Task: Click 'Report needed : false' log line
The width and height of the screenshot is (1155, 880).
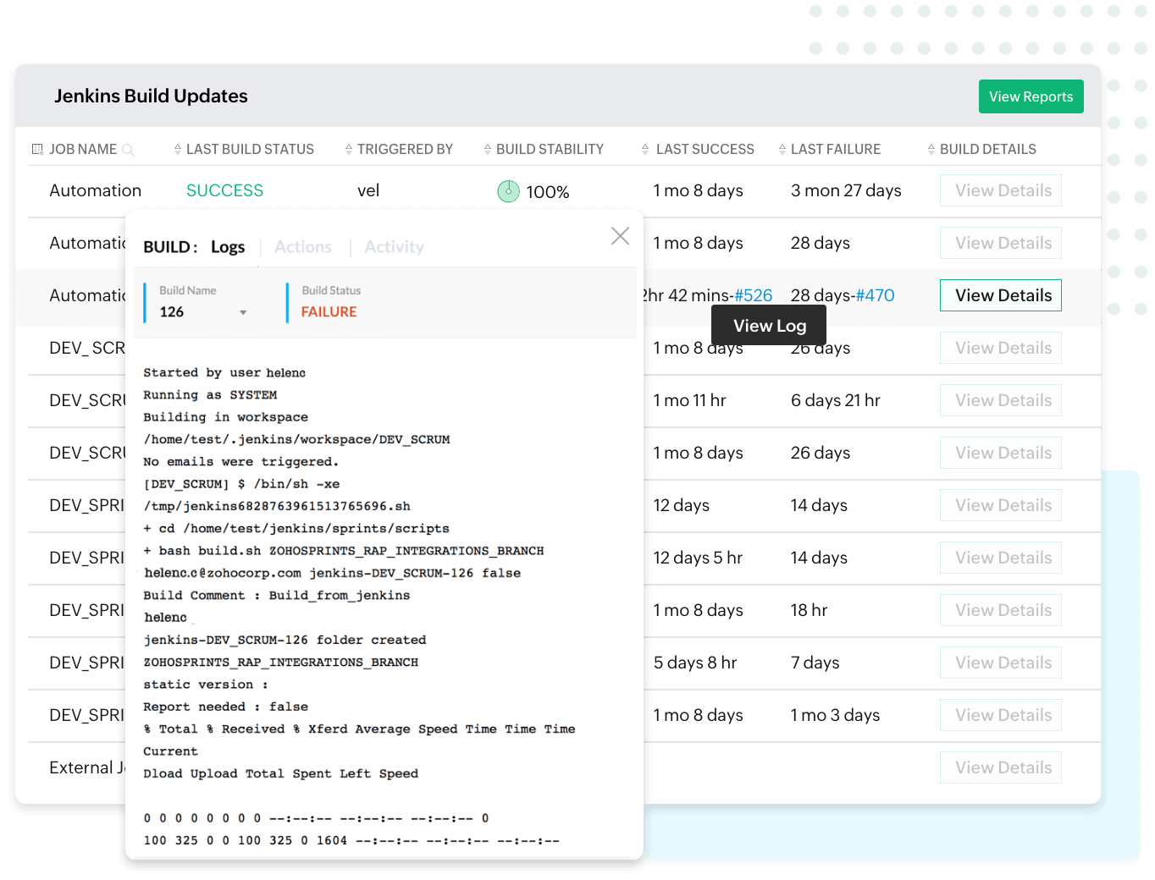Action: click(x=225, y=707)
